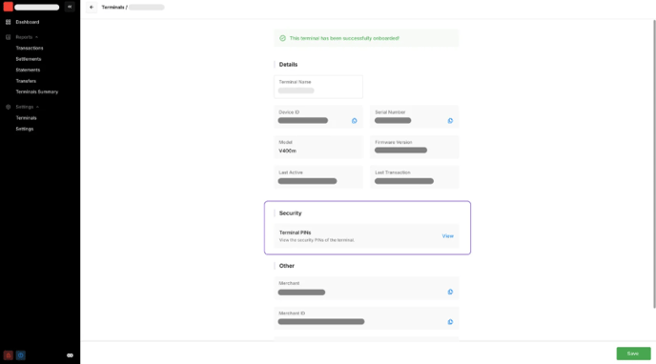
Task: Collapse the Reports menu group
Action: pos(37,37)
